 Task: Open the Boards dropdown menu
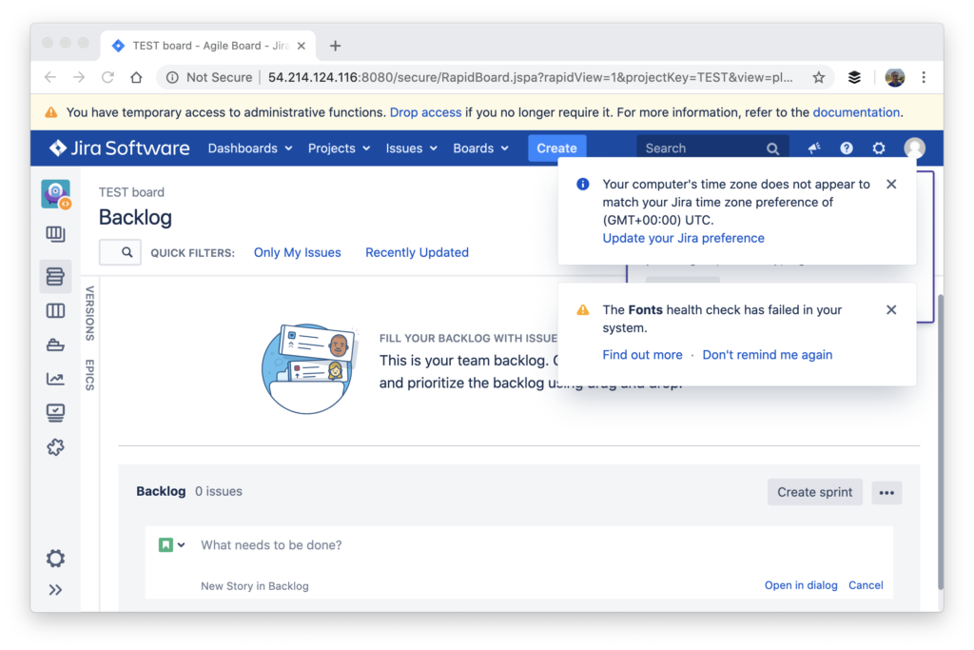[480, 148]
